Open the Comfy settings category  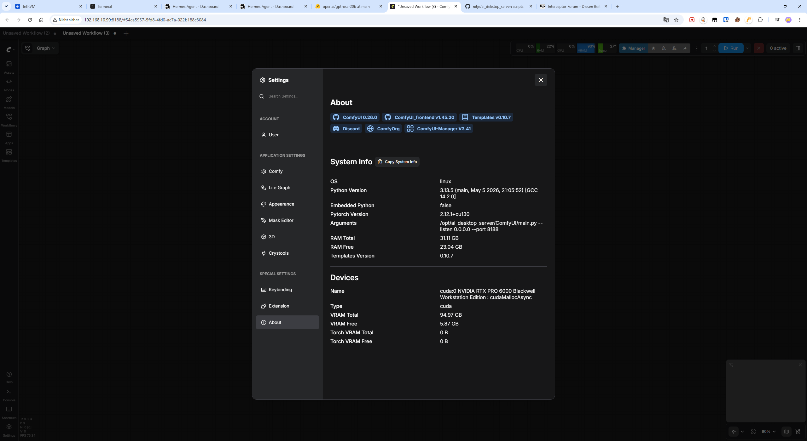[x=287, y=171]
